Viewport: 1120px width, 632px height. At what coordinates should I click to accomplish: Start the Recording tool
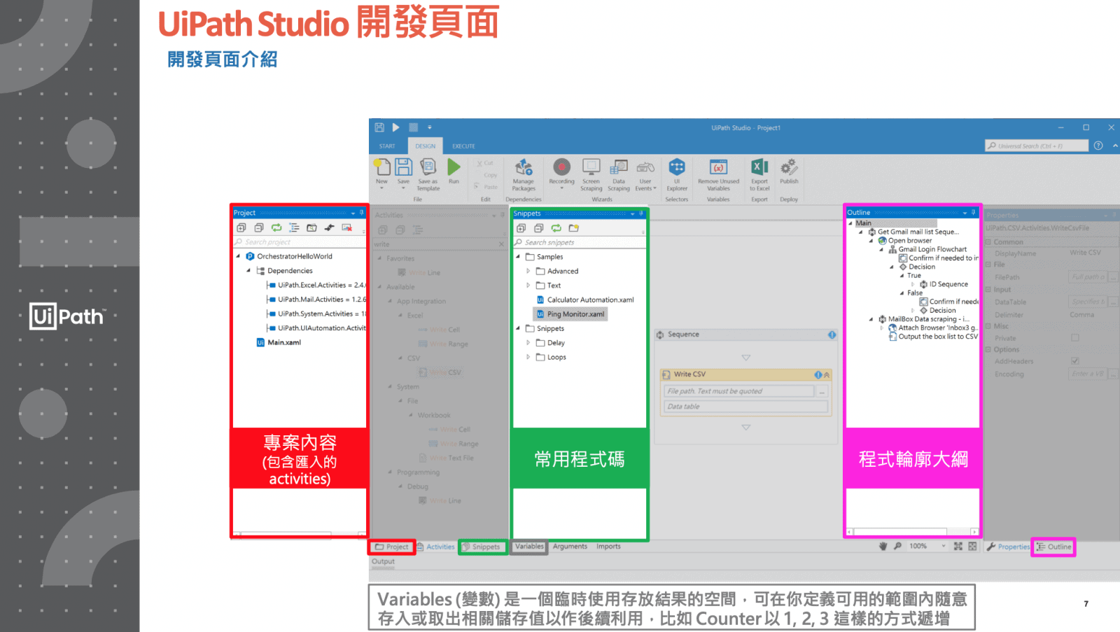[561, 167]
